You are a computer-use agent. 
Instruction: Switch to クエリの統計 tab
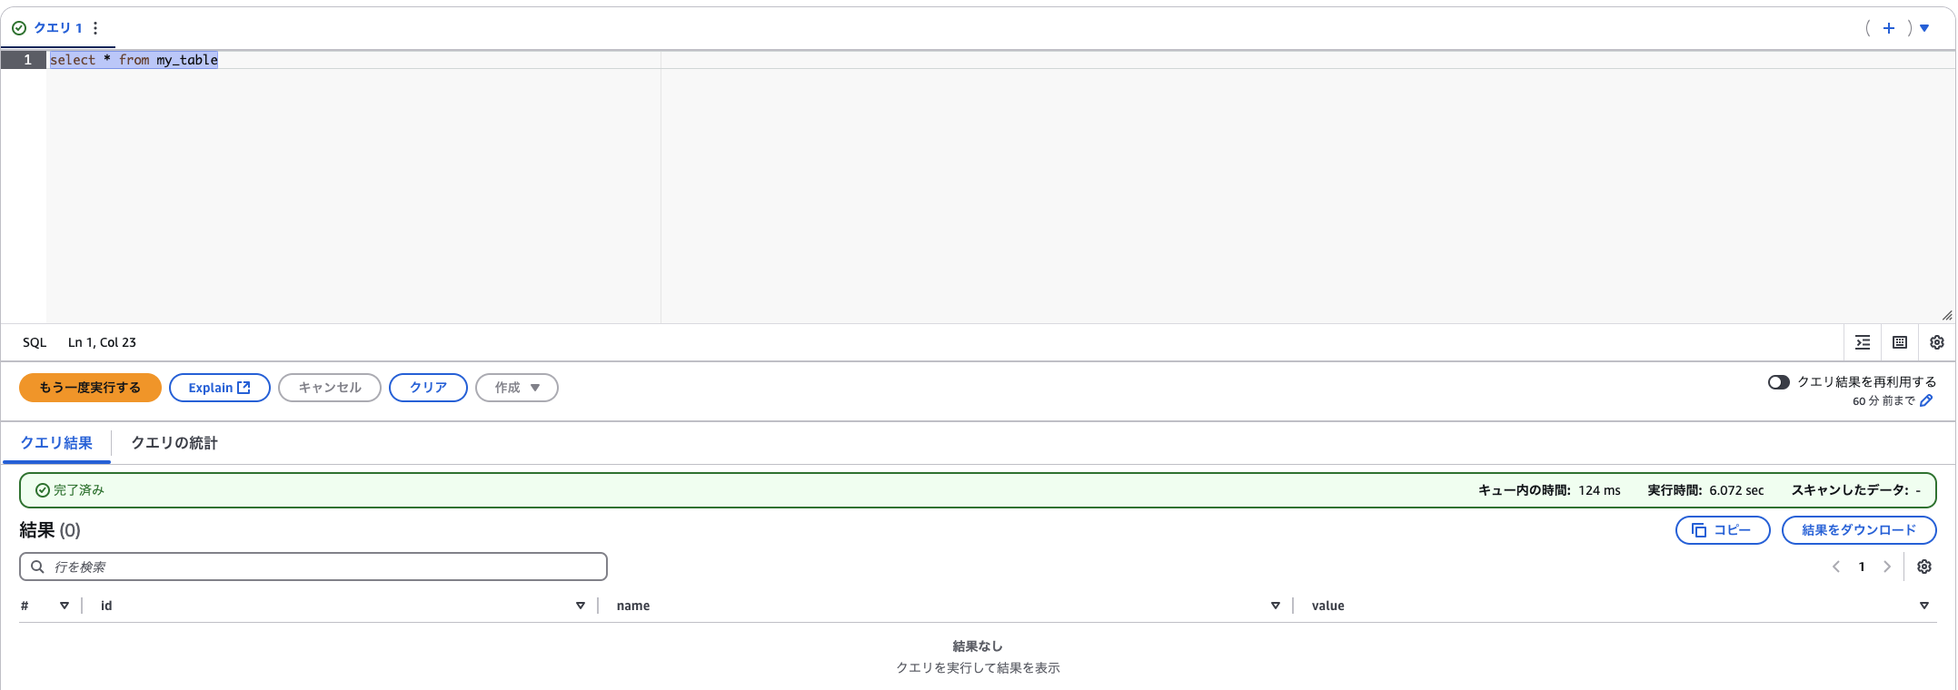(174, 443)
